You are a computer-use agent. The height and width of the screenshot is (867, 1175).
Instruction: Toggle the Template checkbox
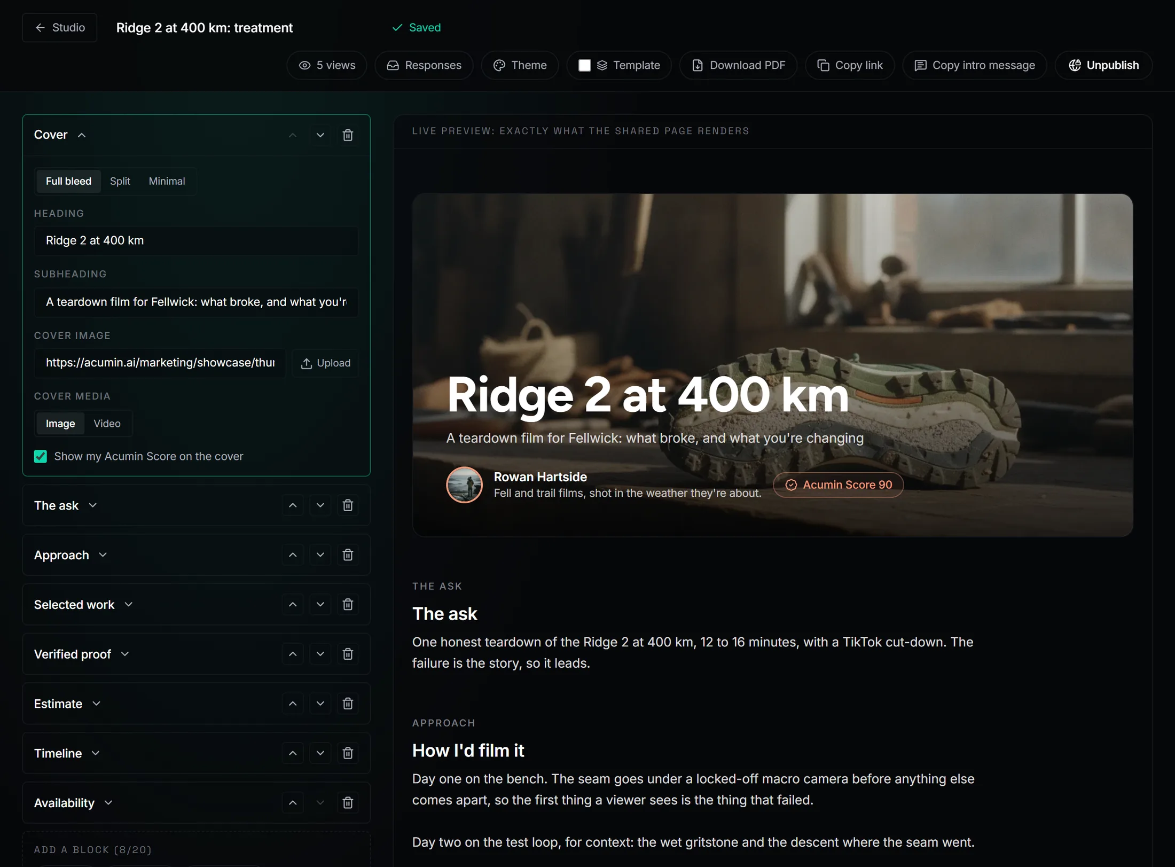(x=585, y=65)
